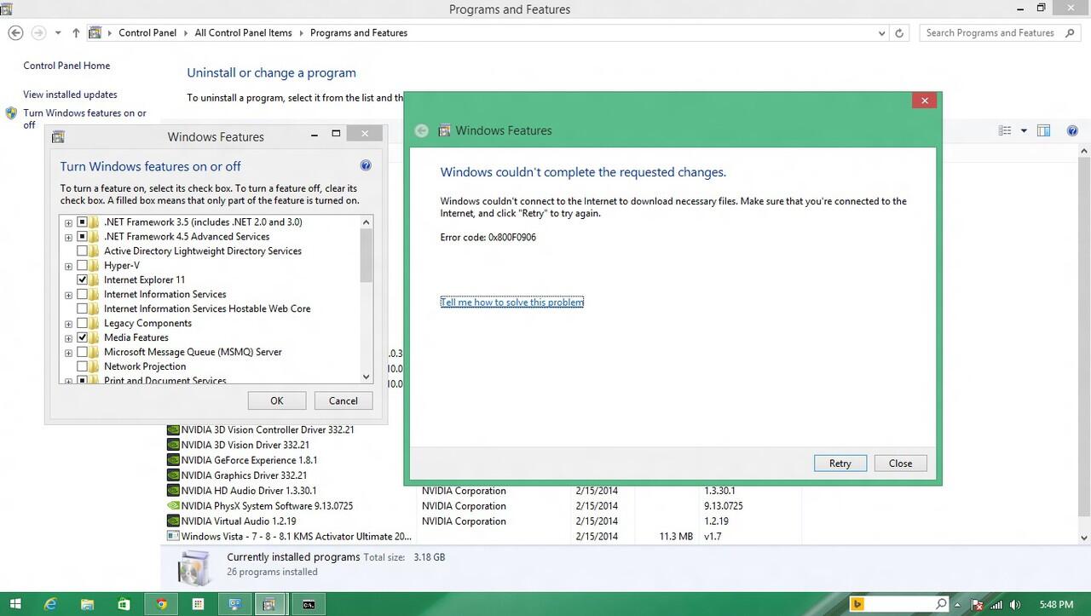Click Turn Windows features on or off link
The image size is (1091, 616).
pos(84,118)
